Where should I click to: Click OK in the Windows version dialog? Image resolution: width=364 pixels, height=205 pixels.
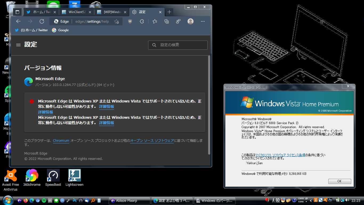[x=339, y=181]
